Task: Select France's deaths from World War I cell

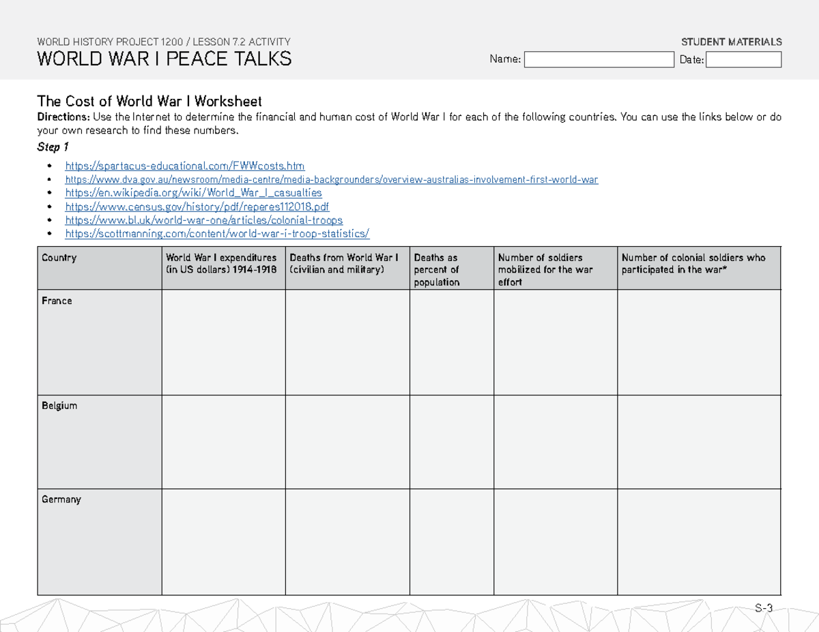Action: [x=347, y=341]
